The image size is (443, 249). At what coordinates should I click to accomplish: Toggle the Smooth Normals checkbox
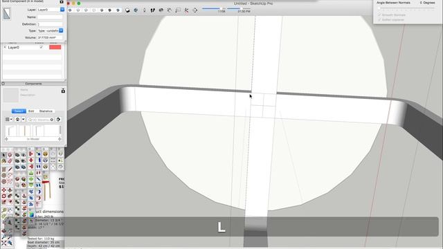pos(380,15)
